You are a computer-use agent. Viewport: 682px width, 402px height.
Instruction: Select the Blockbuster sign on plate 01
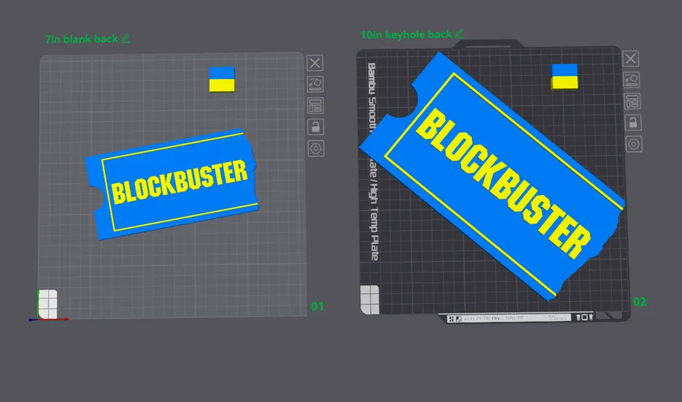tap(172, 184)
